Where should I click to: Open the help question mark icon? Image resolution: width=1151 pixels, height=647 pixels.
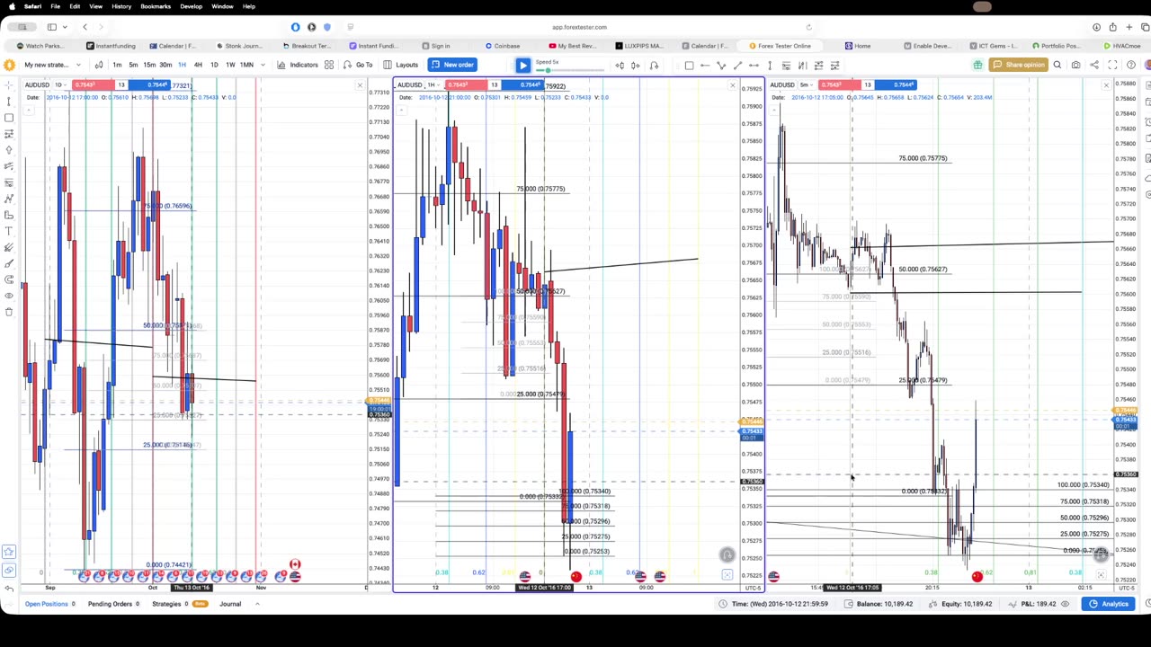pyautogui.click(x=1131, y=65)
